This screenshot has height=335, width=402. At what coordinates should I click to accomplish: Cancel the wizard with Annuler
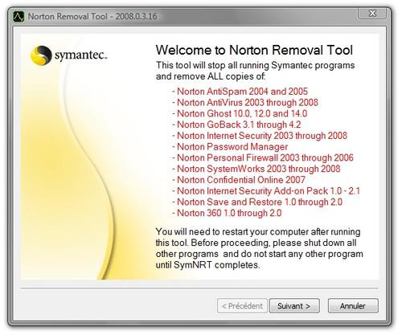pos(353,306)
